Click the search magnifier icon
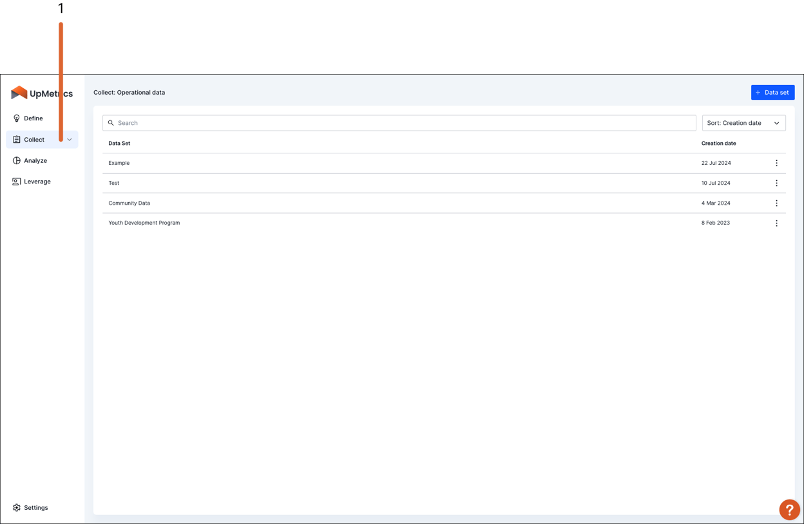The height and width of the screenshot is (524, 804). point(111,122)
